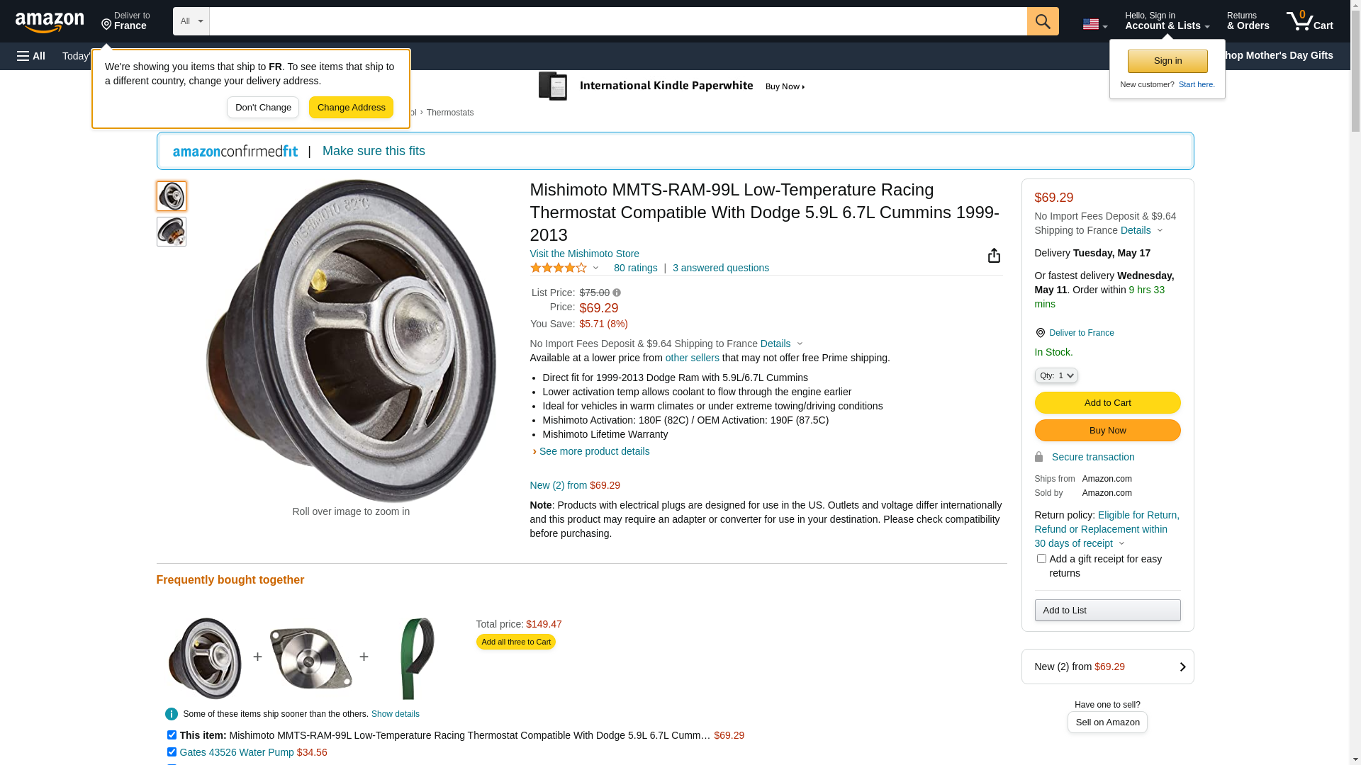
Task: Open the search category All dropdown
Action: click(191, 21)
